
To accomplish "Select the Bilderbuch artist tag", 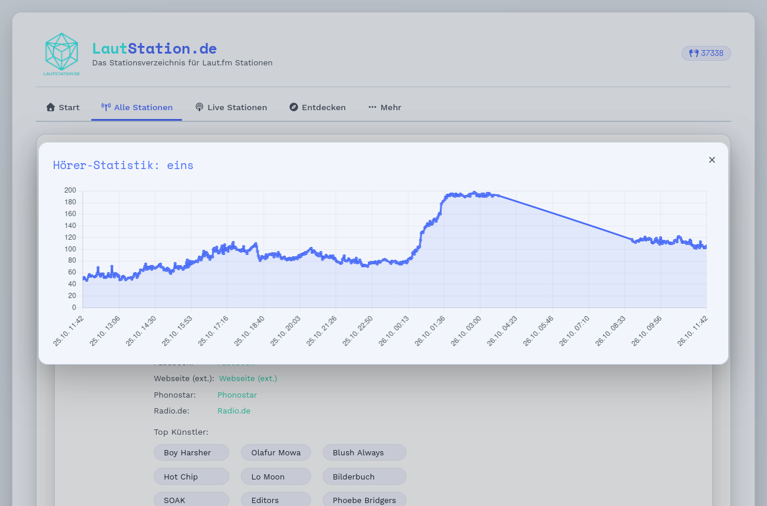I will pos(365,477).
